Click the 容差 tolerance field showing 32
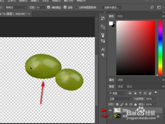Image resolution: width=165 pixels, height=124 pixels. [x=41, y=8]
